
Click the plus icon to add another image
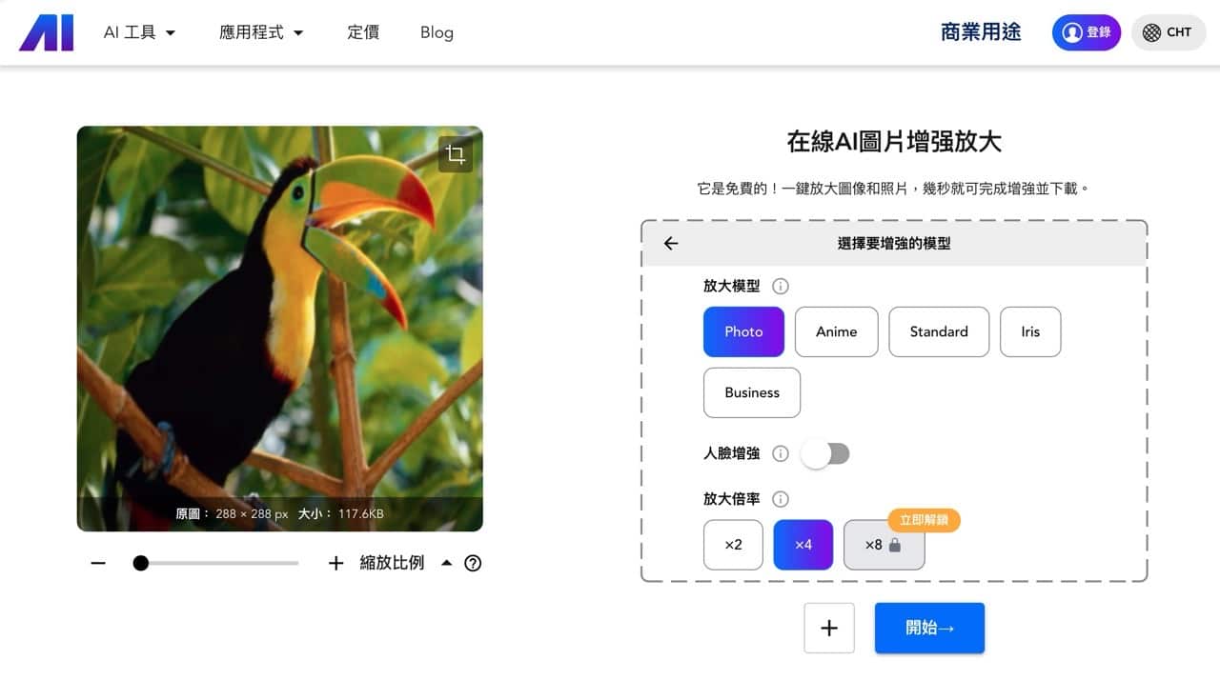click(x=828, y=628)
